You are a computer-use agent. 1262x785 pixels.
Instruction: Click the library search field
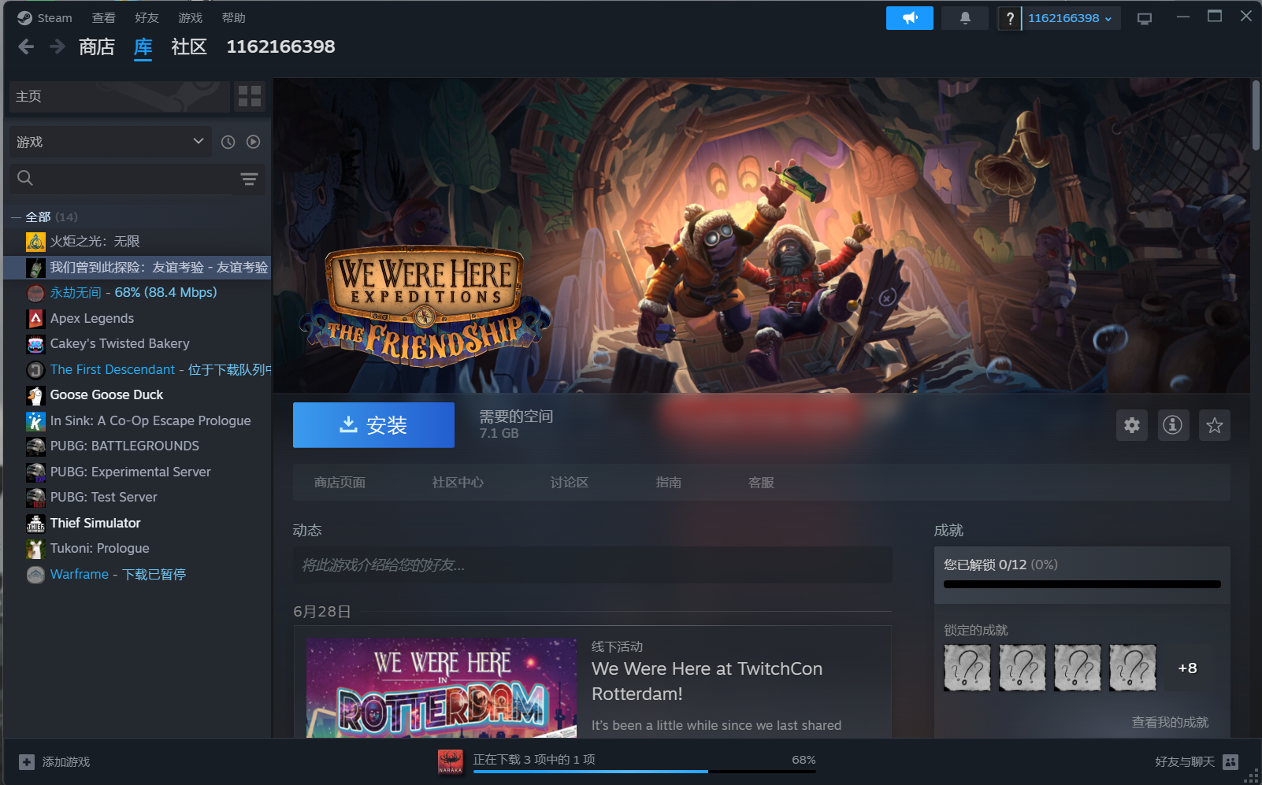tap(137, 179)
